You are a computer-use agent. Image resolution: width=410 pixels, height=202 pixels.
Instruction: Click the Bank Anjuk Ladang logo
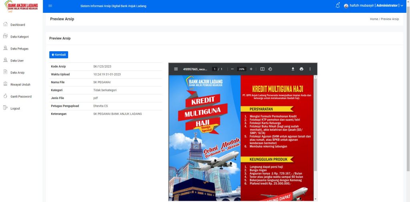pyautogui.click(x=21, y=6)
